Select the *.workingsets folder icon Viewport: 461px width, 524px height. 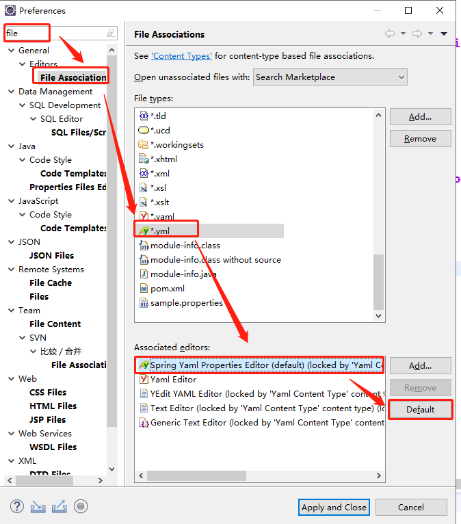pyautogui.click(x=144, y=145)
